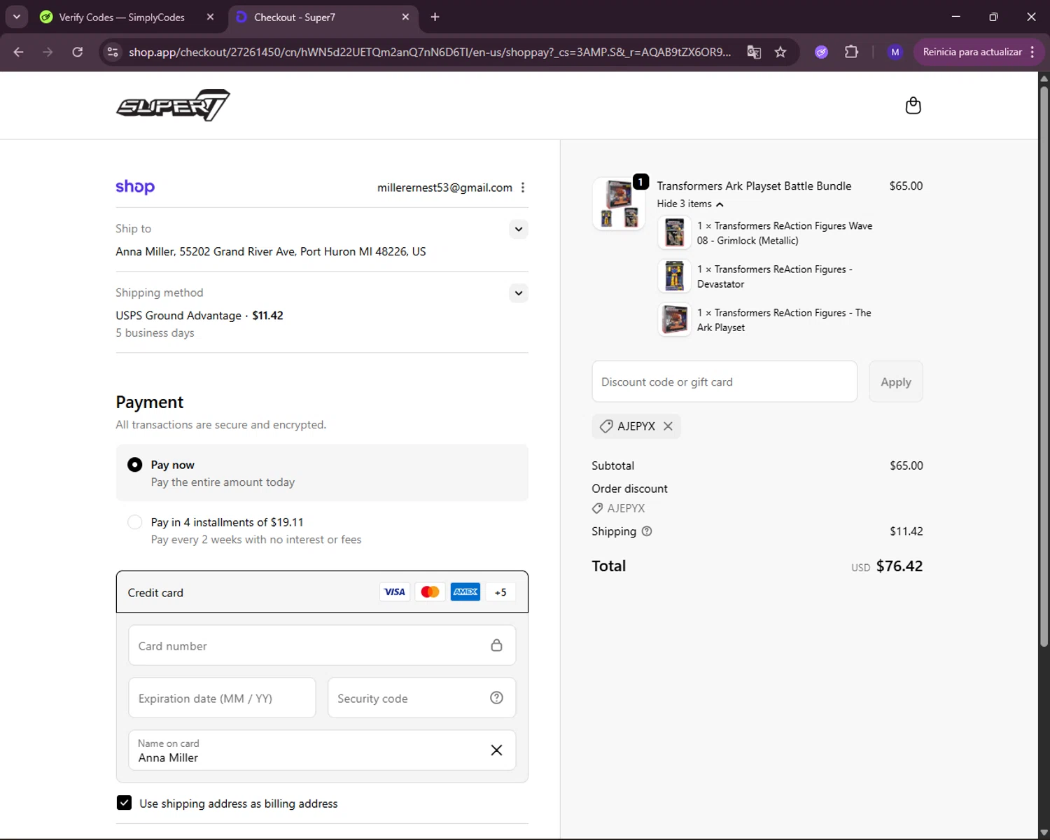
Task: Expand the Ship to address section
Action: (519, 229)
